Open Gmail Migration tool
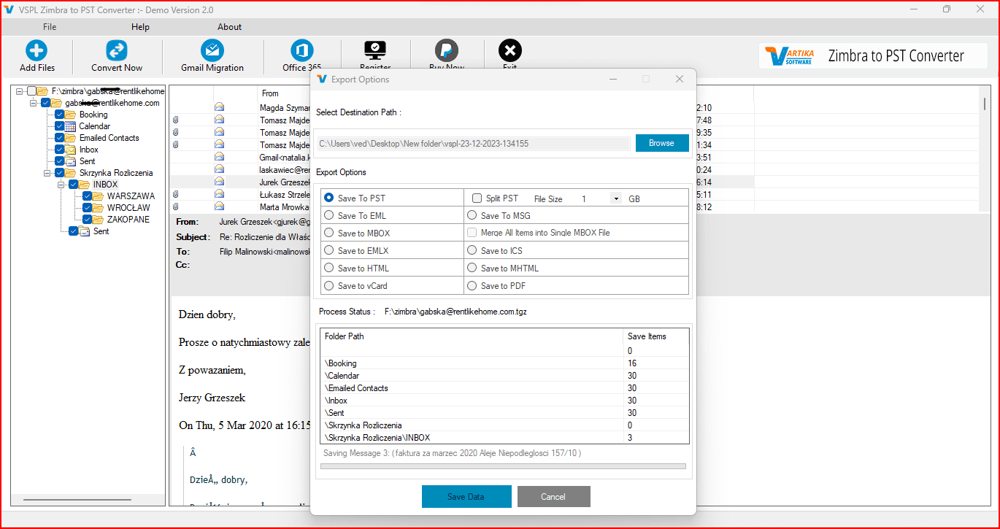Viewport: 1000px width, 529px height. click(212, 50)
